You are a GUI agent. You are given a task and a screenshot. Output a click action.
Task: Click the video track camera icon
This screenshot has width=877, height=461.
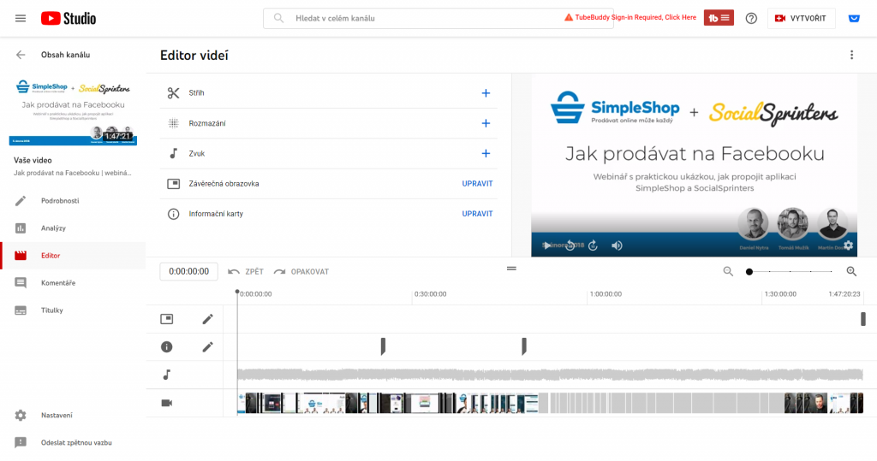click(167, 403)
